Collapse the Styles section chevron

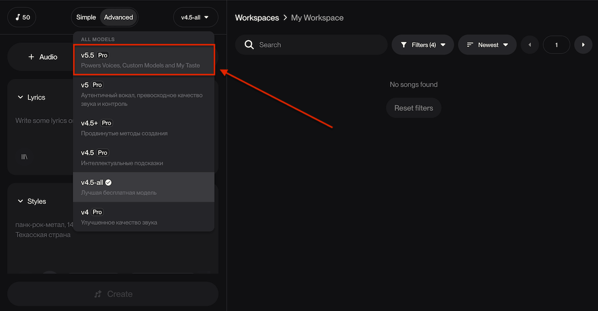click(20, 201)
